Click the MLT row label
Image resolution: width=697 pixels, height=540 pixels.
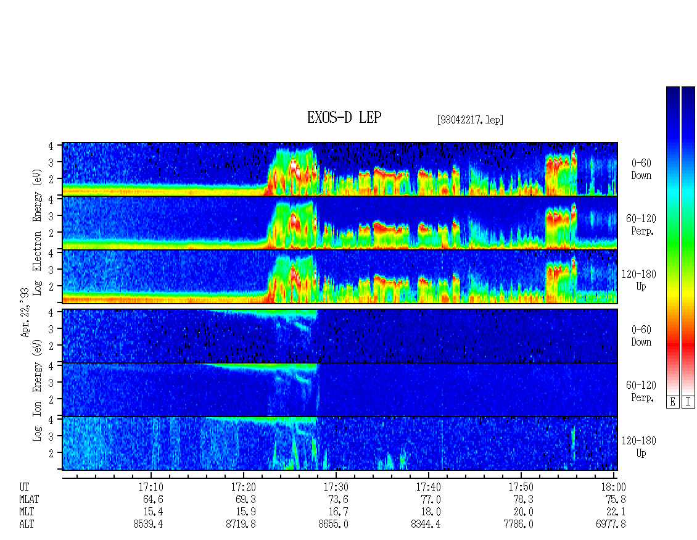(x=27, y=512)
